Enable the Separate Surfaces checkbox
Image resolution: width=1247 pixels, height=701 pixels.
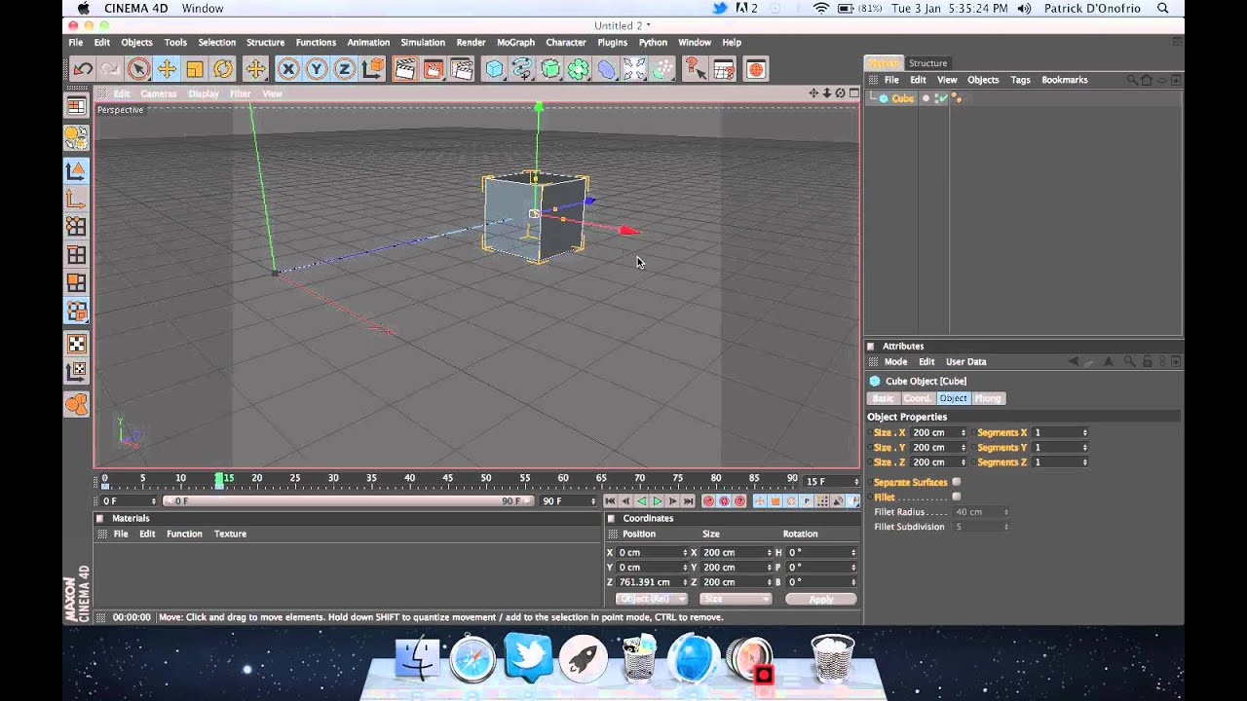click(957, 482)
